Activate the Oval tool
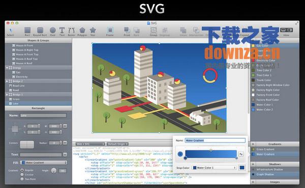 [53, 32]
